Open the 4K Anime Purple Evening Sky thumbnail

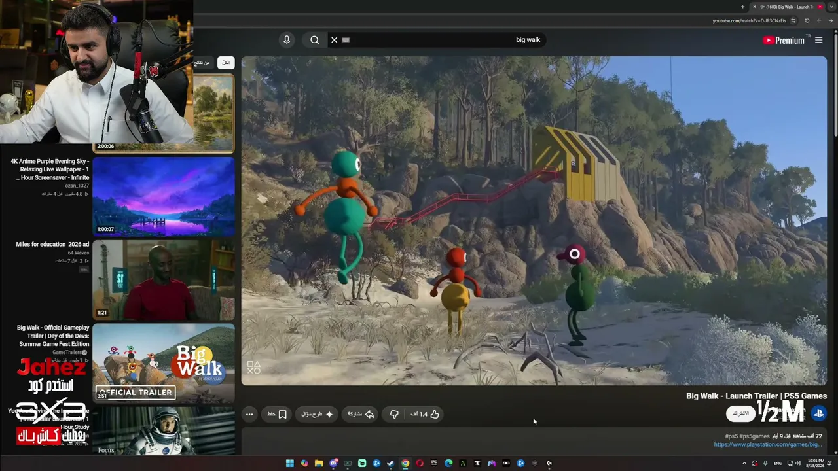click(164, 197)
